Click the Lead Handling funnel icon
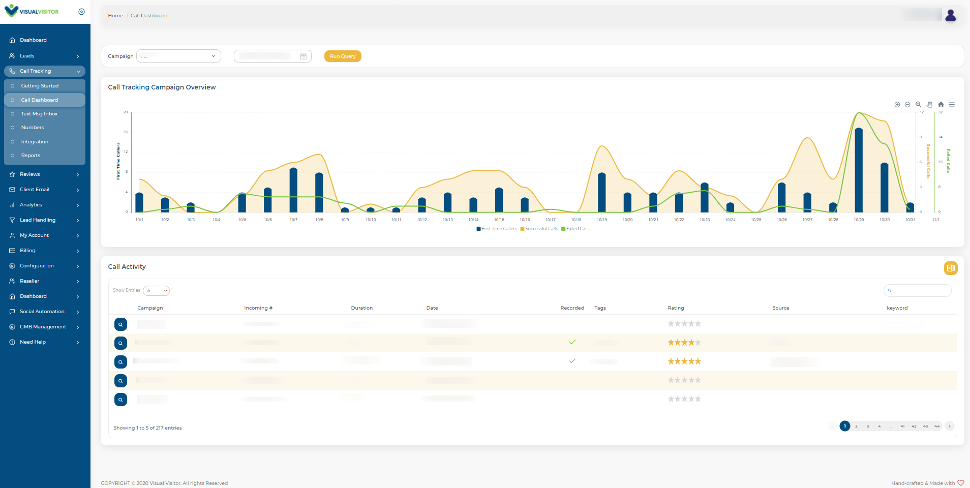The height and width of the screenshot is (488, 970). (12, 220)
